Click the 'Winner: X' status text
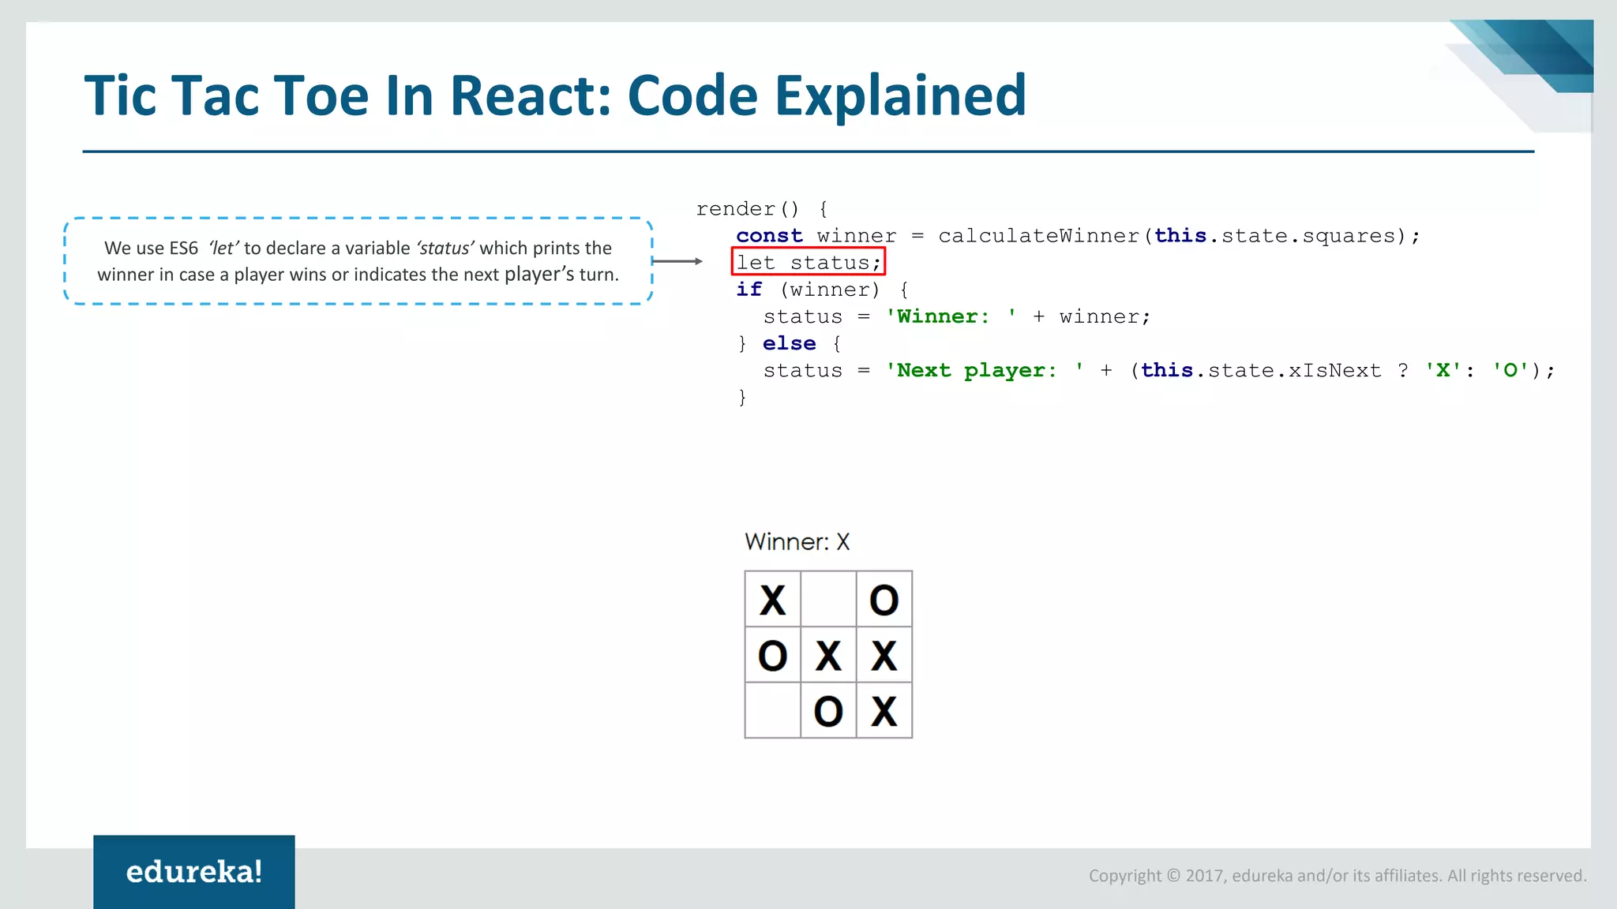1617x909 pixels. (x=797, y=542)
